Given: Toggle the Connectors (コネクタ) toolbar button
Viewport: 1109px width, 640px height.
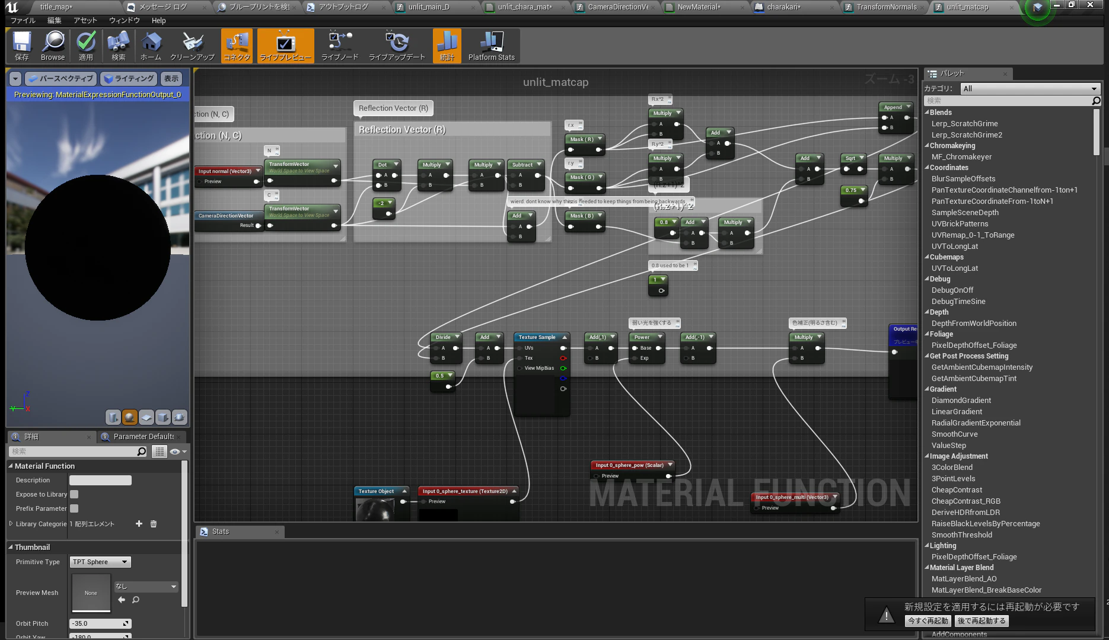Looking at the screenshot, I should coord(237,46).
